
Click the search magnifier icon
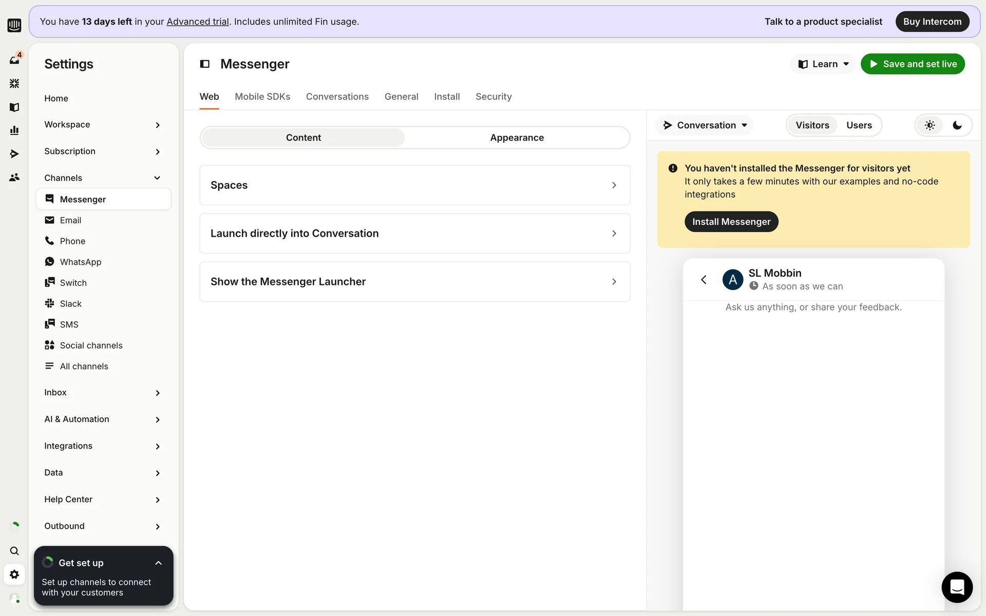pyautogui.click(x=14, y=551)
